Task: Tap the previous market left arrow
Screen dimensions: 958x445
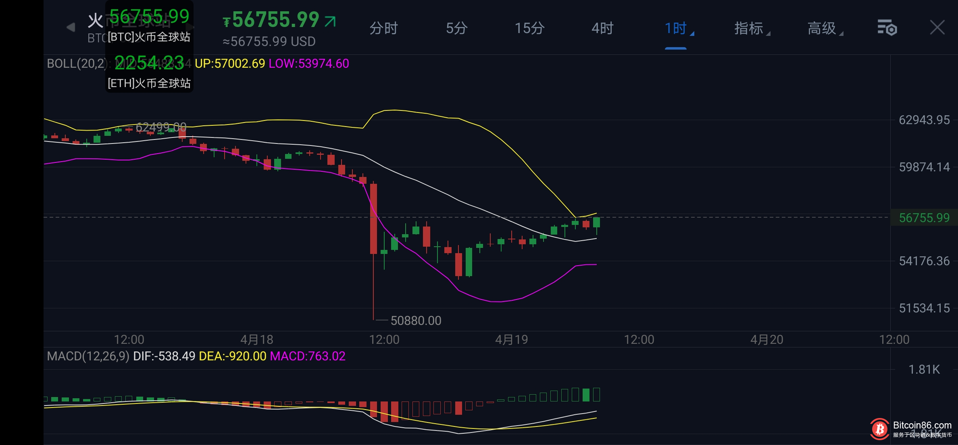Action: [x=71, y=27]
